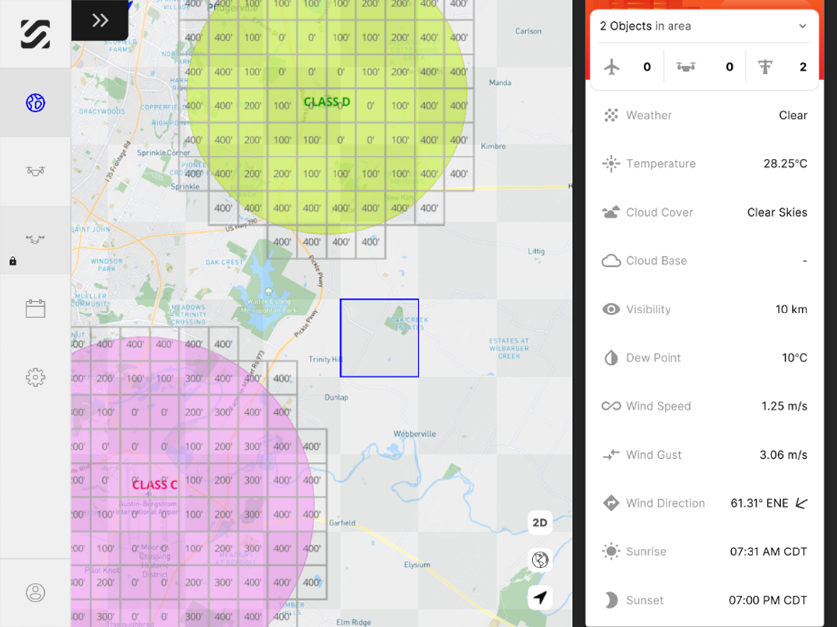Image resolution: width=837 pixels, height=627 pixels.
Task: Click the 3.06 m/s wind gust value
Action: point(783,455)
